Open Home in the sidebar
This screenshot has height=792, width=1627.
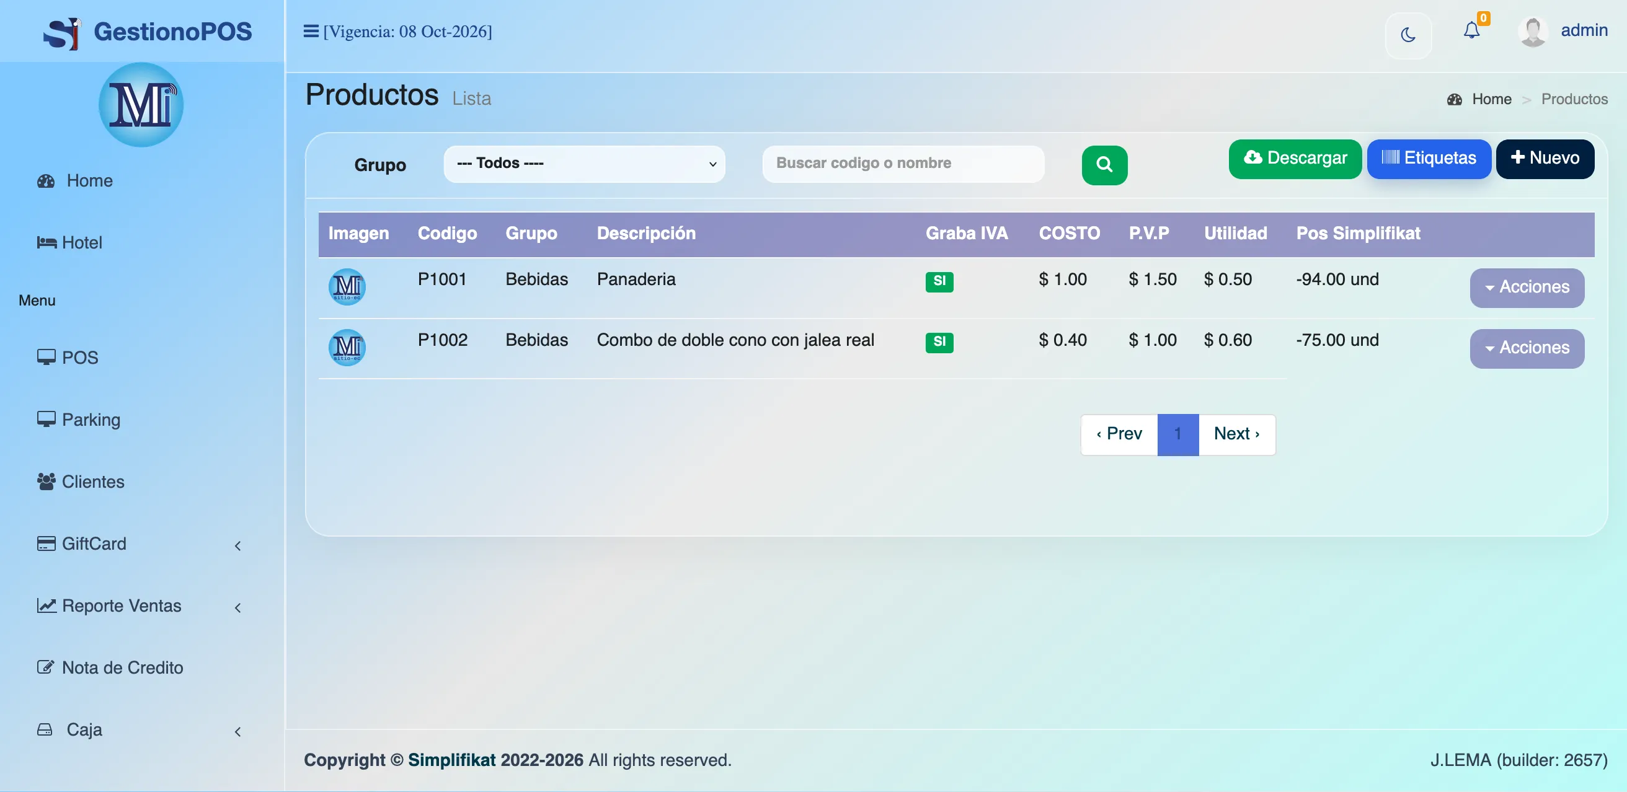pyautogui.click(x=90, y=181)
